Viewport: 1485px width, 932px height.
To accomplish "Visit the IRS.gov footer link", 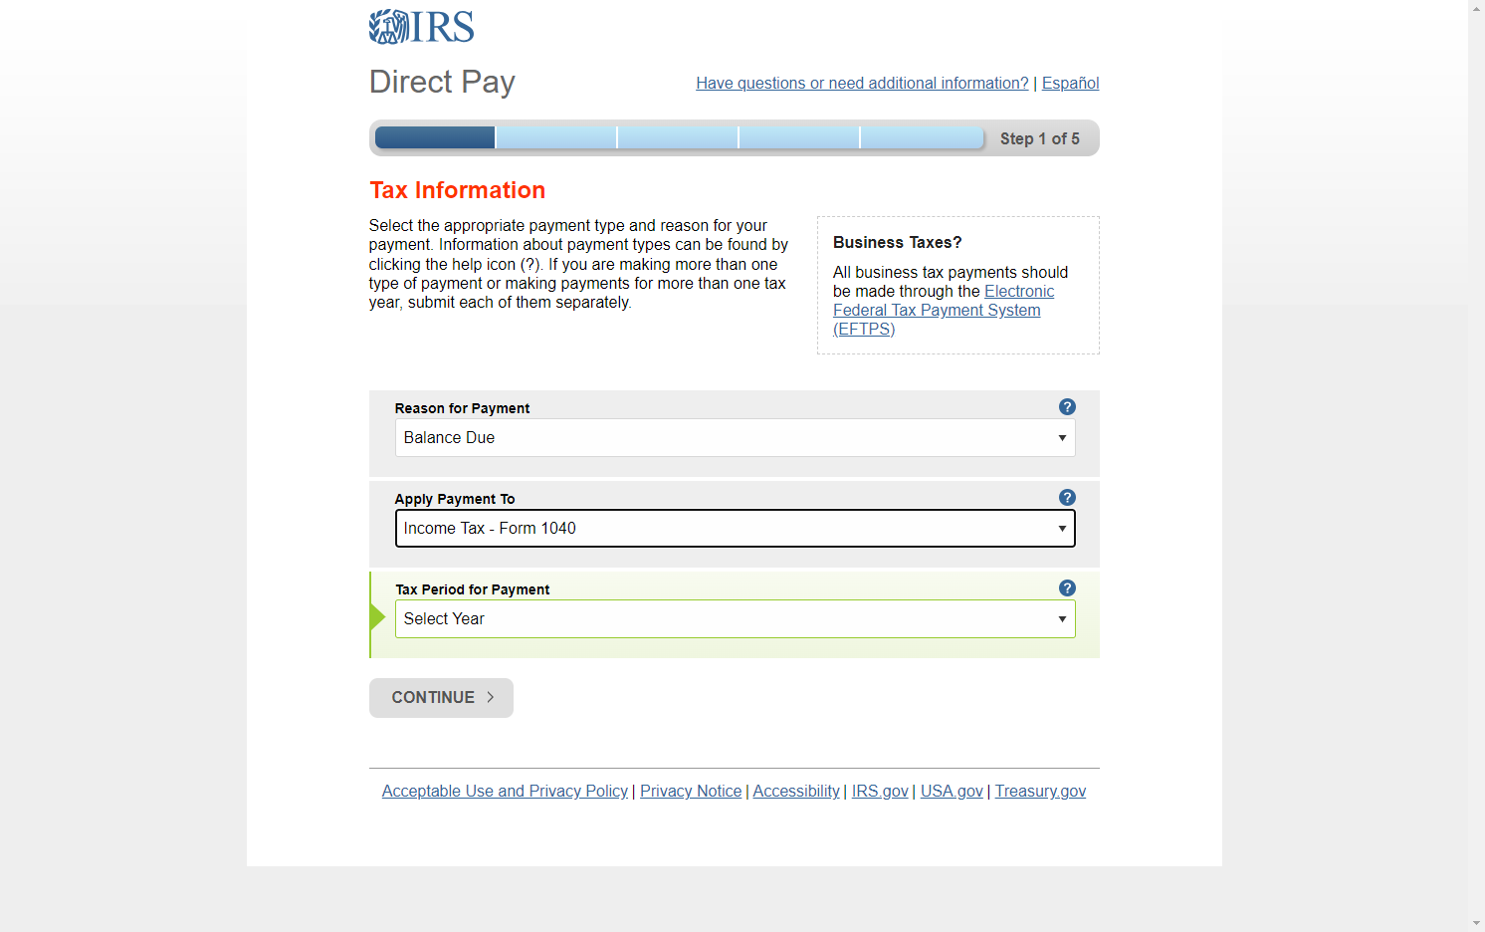I will [880, 792].
